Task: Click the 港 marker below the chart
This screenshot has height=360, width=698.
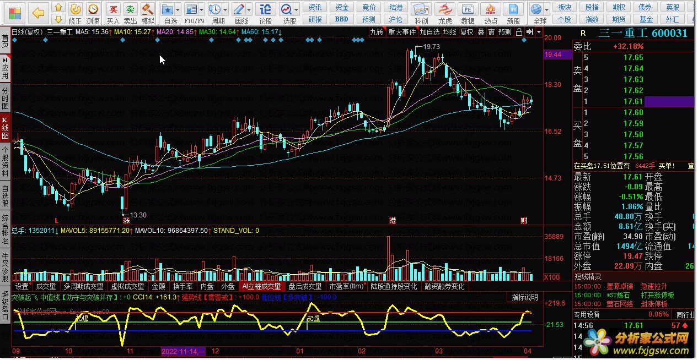Action: (x=393, y=220)
